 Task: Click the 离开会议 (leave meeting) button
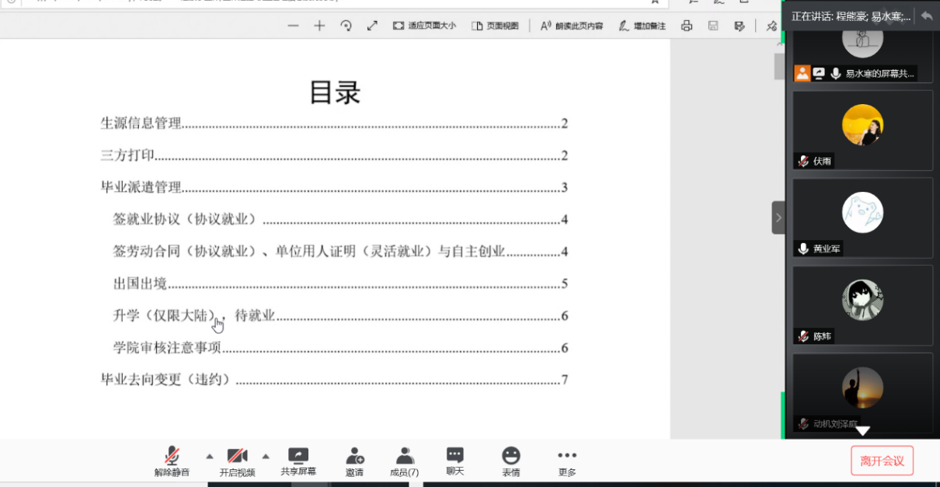point(882,461)
